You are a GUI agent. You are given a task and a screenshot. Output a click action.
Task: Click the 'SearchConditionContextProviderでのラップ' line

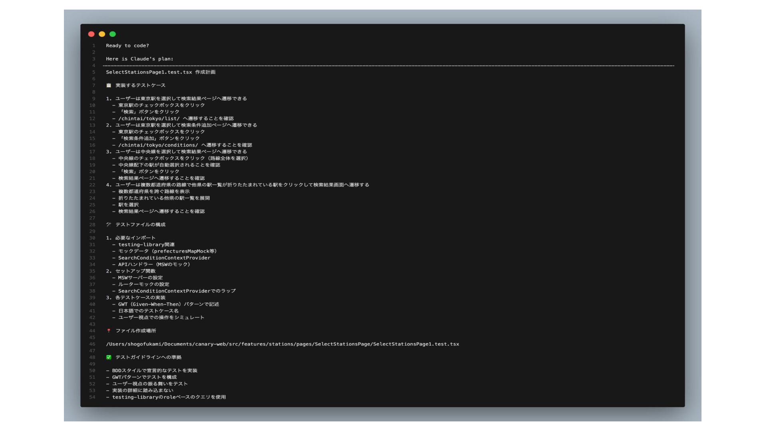click(x=177, y=291)
